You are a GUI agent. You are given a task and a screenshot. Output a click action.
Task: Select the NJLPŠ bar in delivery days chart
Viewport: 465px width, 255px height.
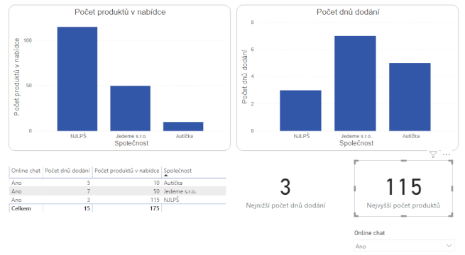[x=300, y=110]
